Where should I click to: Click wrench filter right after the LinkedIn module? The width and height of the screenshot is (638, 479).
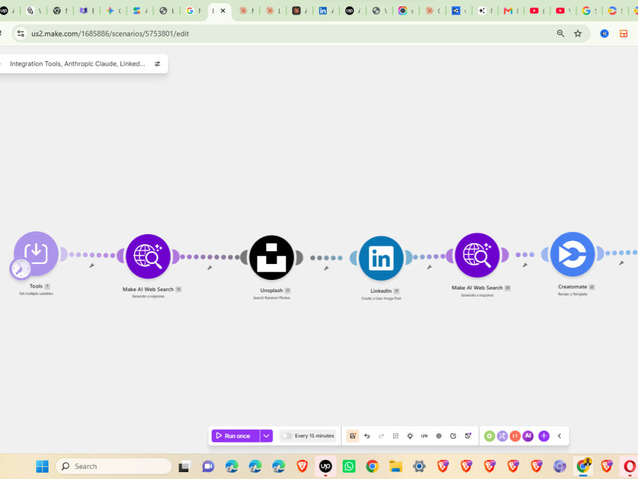point(429,267)
